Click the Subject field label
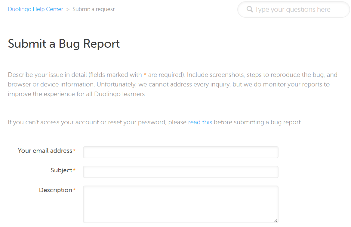The image size is (351, 227). [62, 170]
